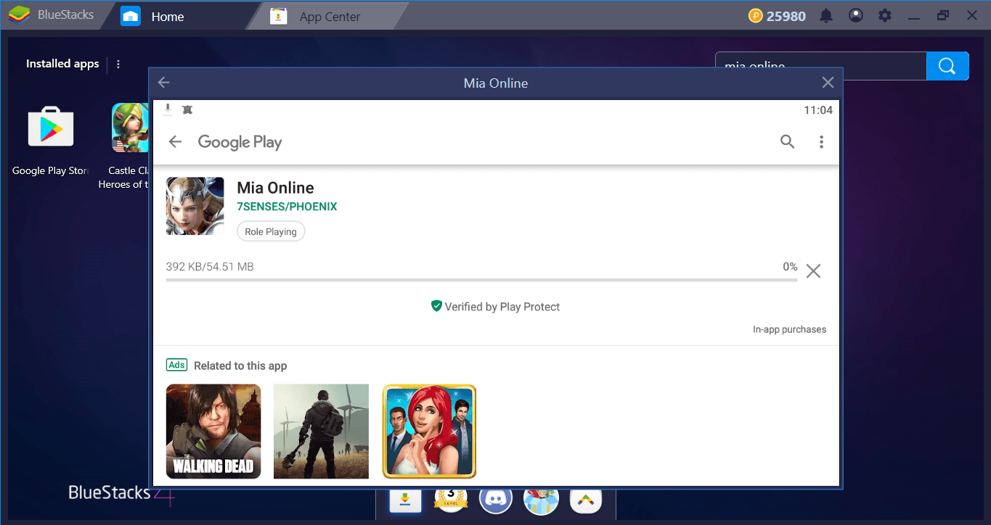Click the green Ads badge
Screen dimensions: 991x525
click(x=176, y=365)
